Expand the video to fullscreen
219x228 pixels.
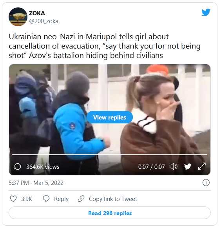(x=202, y=166)
